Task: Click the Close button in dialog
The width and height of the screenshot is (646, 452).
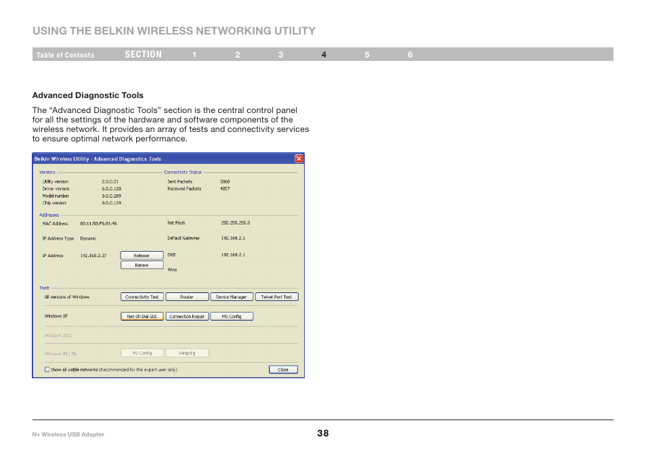Action: pyautogui.click(x=283, y=369)
